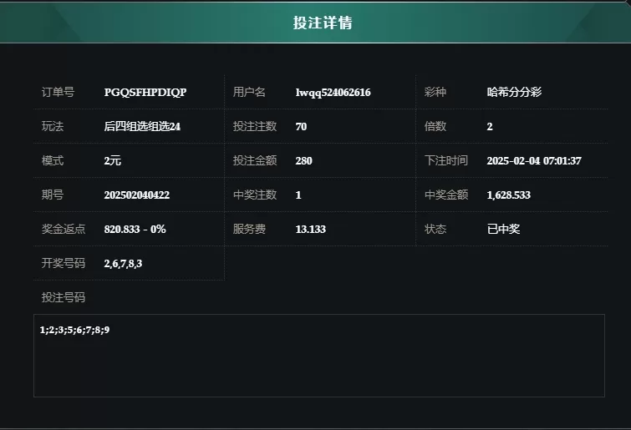Select the order number PGQSFHPDIQP

[145, 93]
